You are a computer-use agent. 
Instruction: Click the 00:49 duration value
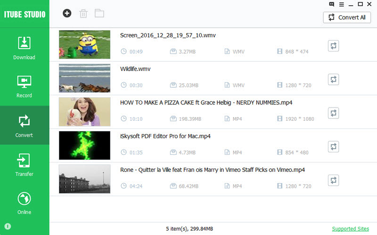(136, 51)
